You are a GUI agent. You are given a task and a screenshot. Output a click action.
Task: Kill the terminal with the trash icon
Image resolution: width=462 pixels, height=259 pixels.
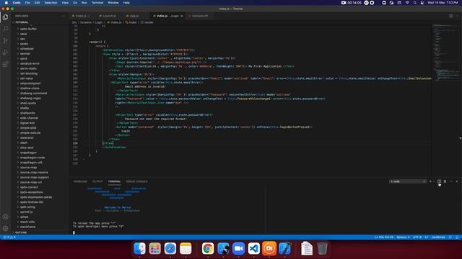pos(445,181)
